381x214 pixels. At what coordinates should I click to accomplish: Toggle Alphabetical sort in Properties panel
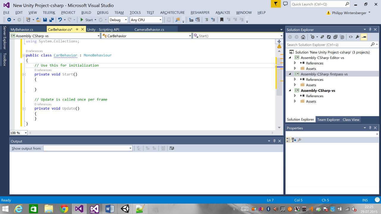(294, 140)
